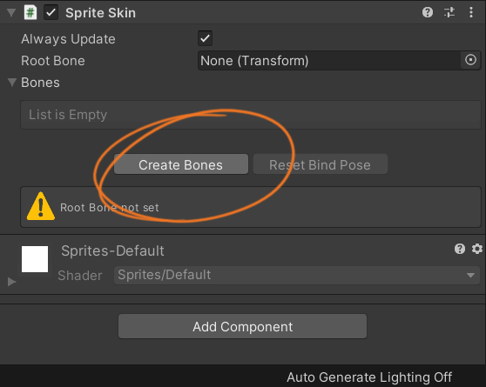
Task: Click the Sprite Skin script icon
Action: point(30,13)
